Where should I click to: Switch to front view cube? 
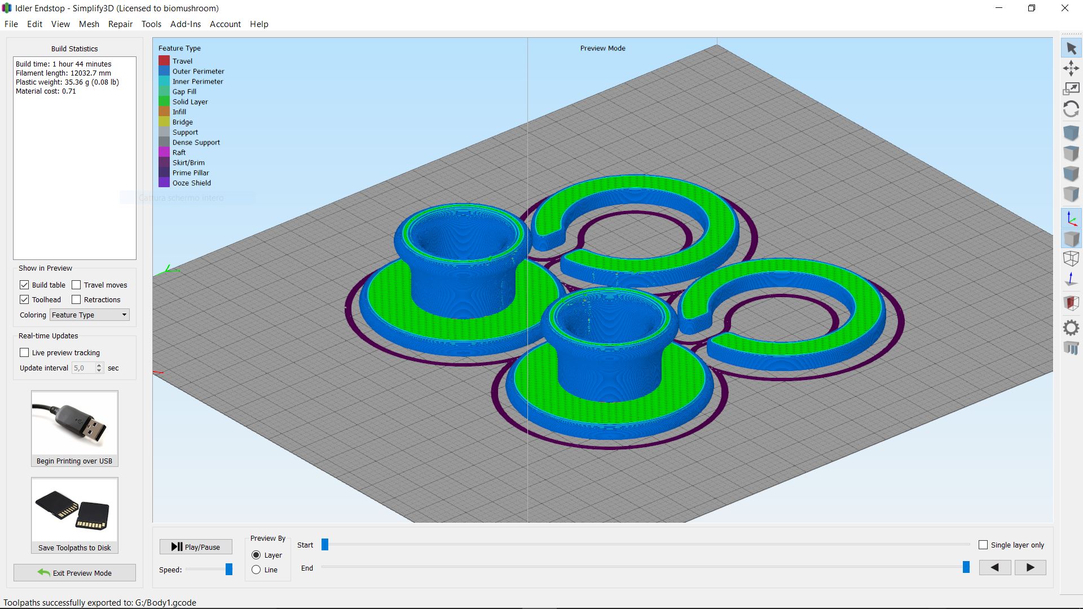pyautogui.click(x=1071, y=174)
